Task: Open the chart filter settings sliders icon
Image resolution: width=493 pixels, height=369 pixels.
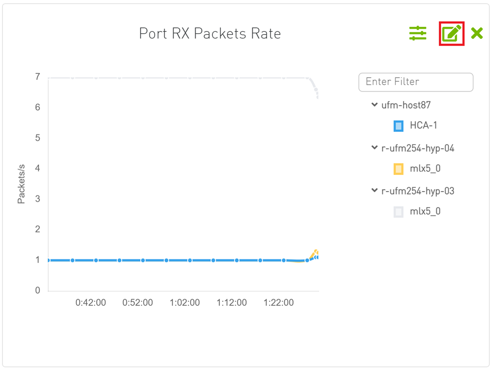Action: point(418,34)
